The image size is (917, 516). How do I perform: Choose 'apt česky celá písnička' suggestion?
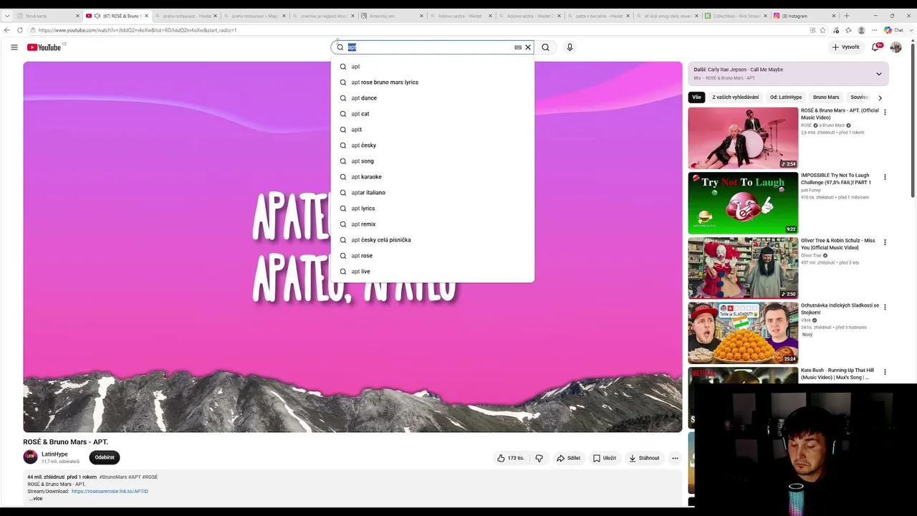pyautogui.click(x=433, y=240)
